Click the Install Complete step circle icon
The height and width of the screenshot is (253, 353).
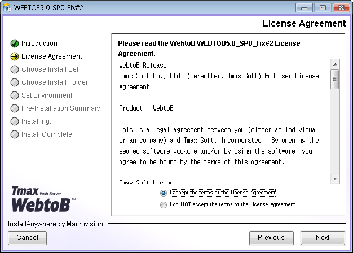15,134
